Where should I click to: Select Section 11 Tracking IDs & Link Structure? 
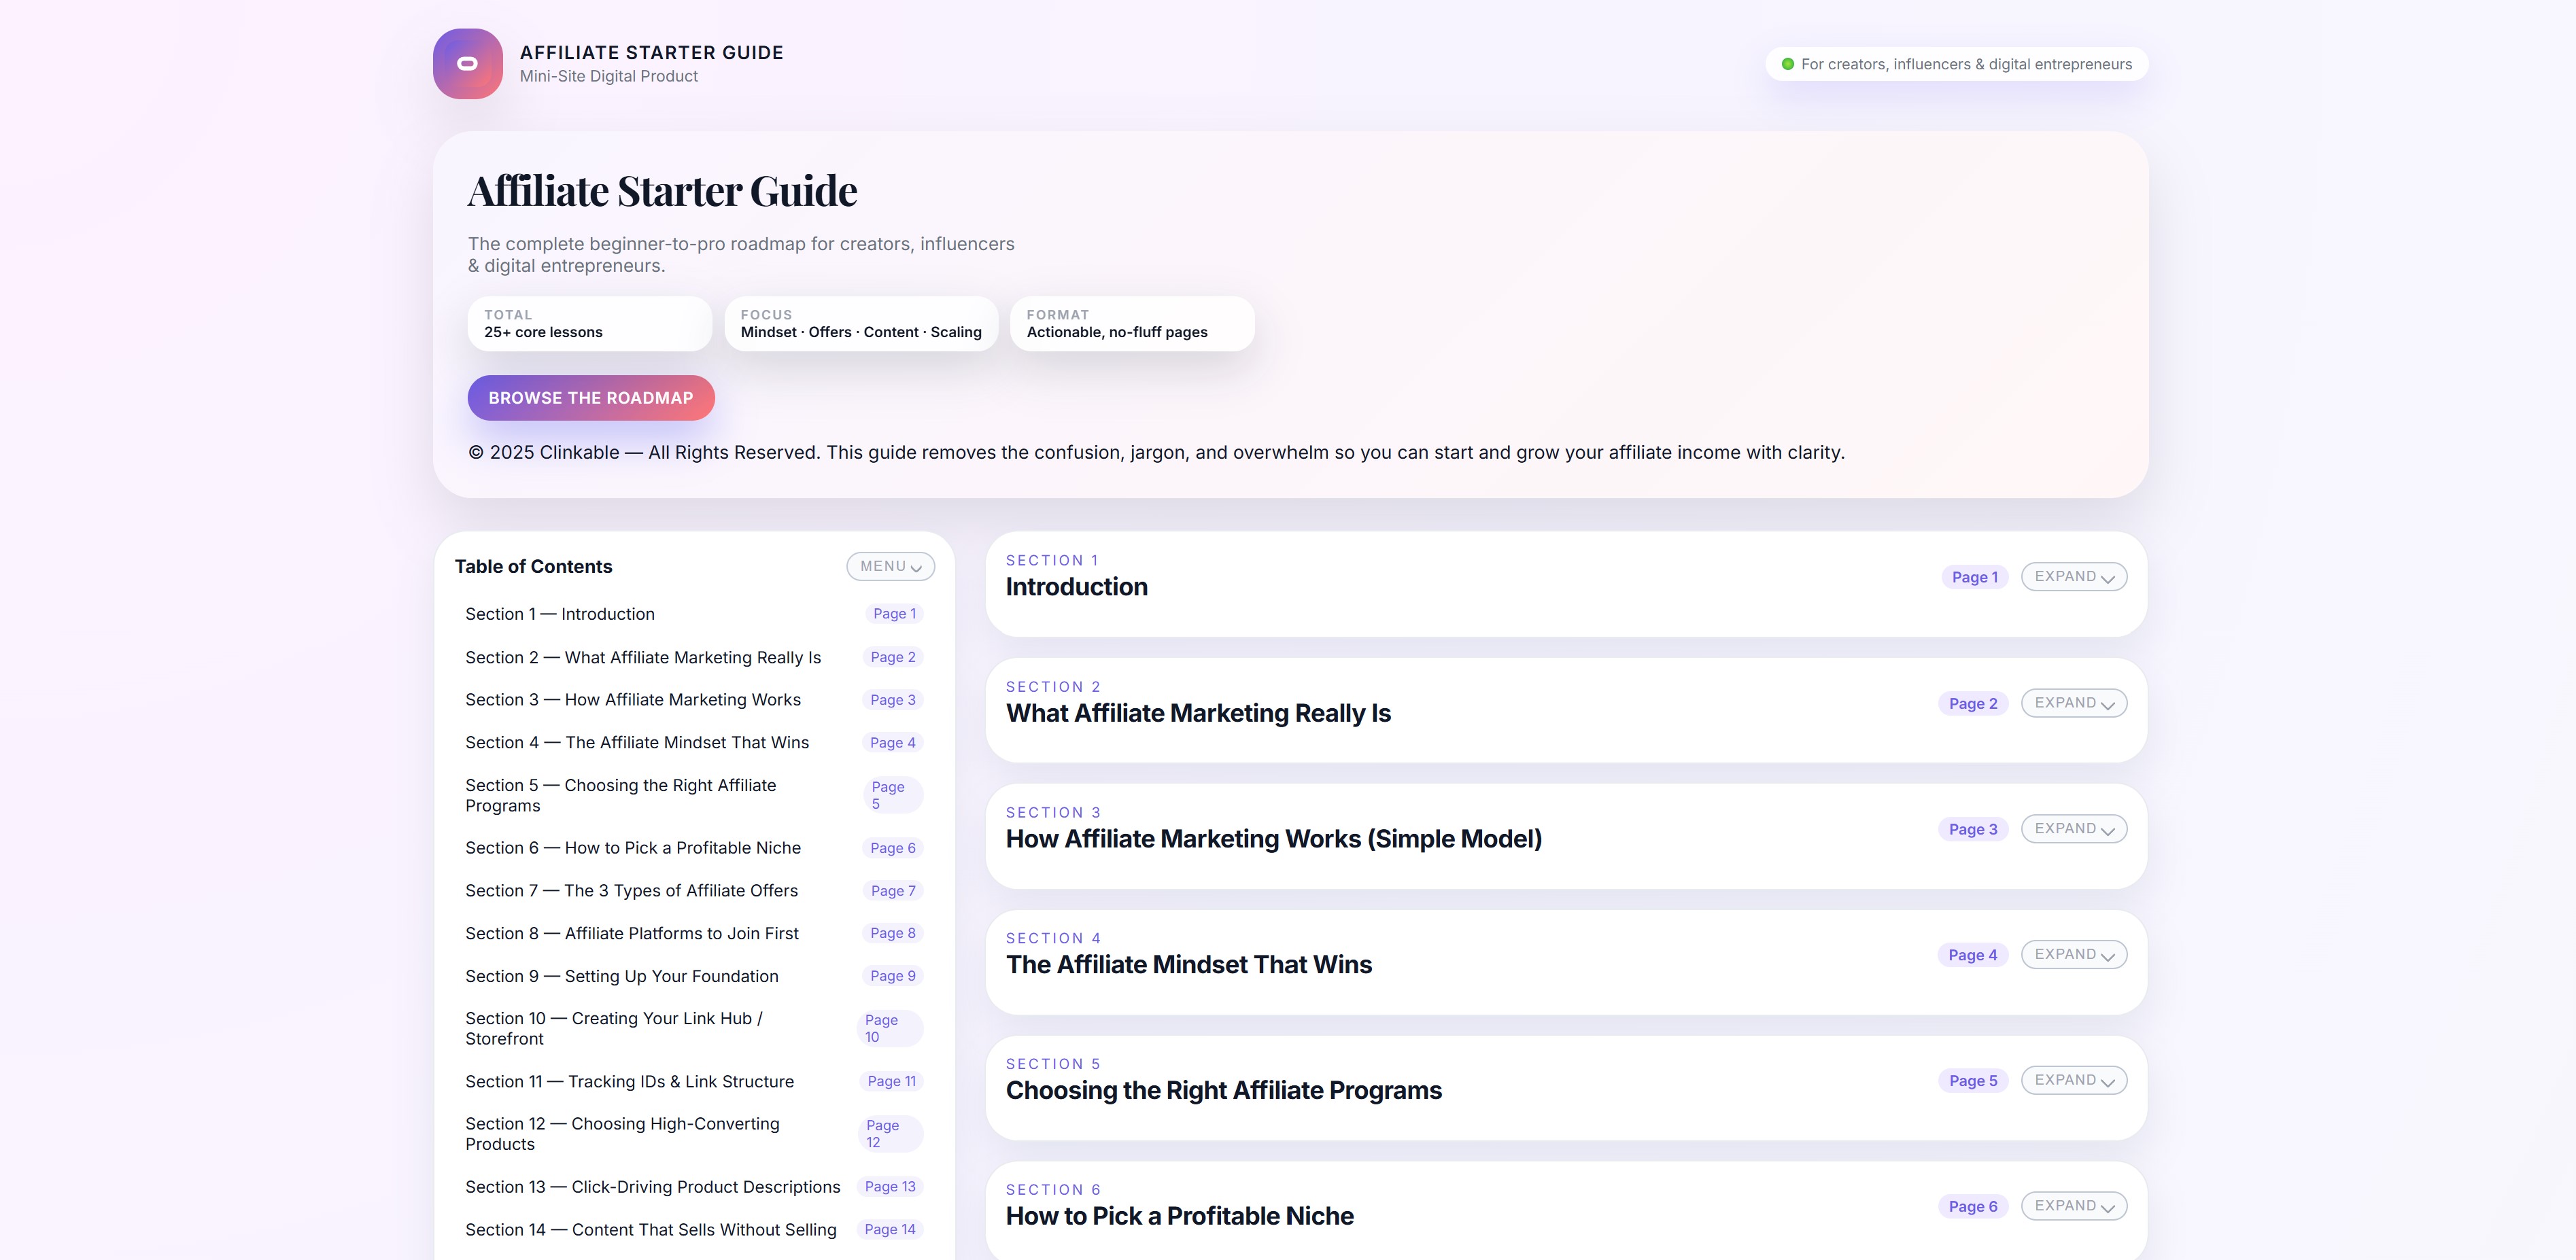(629, 1081)
